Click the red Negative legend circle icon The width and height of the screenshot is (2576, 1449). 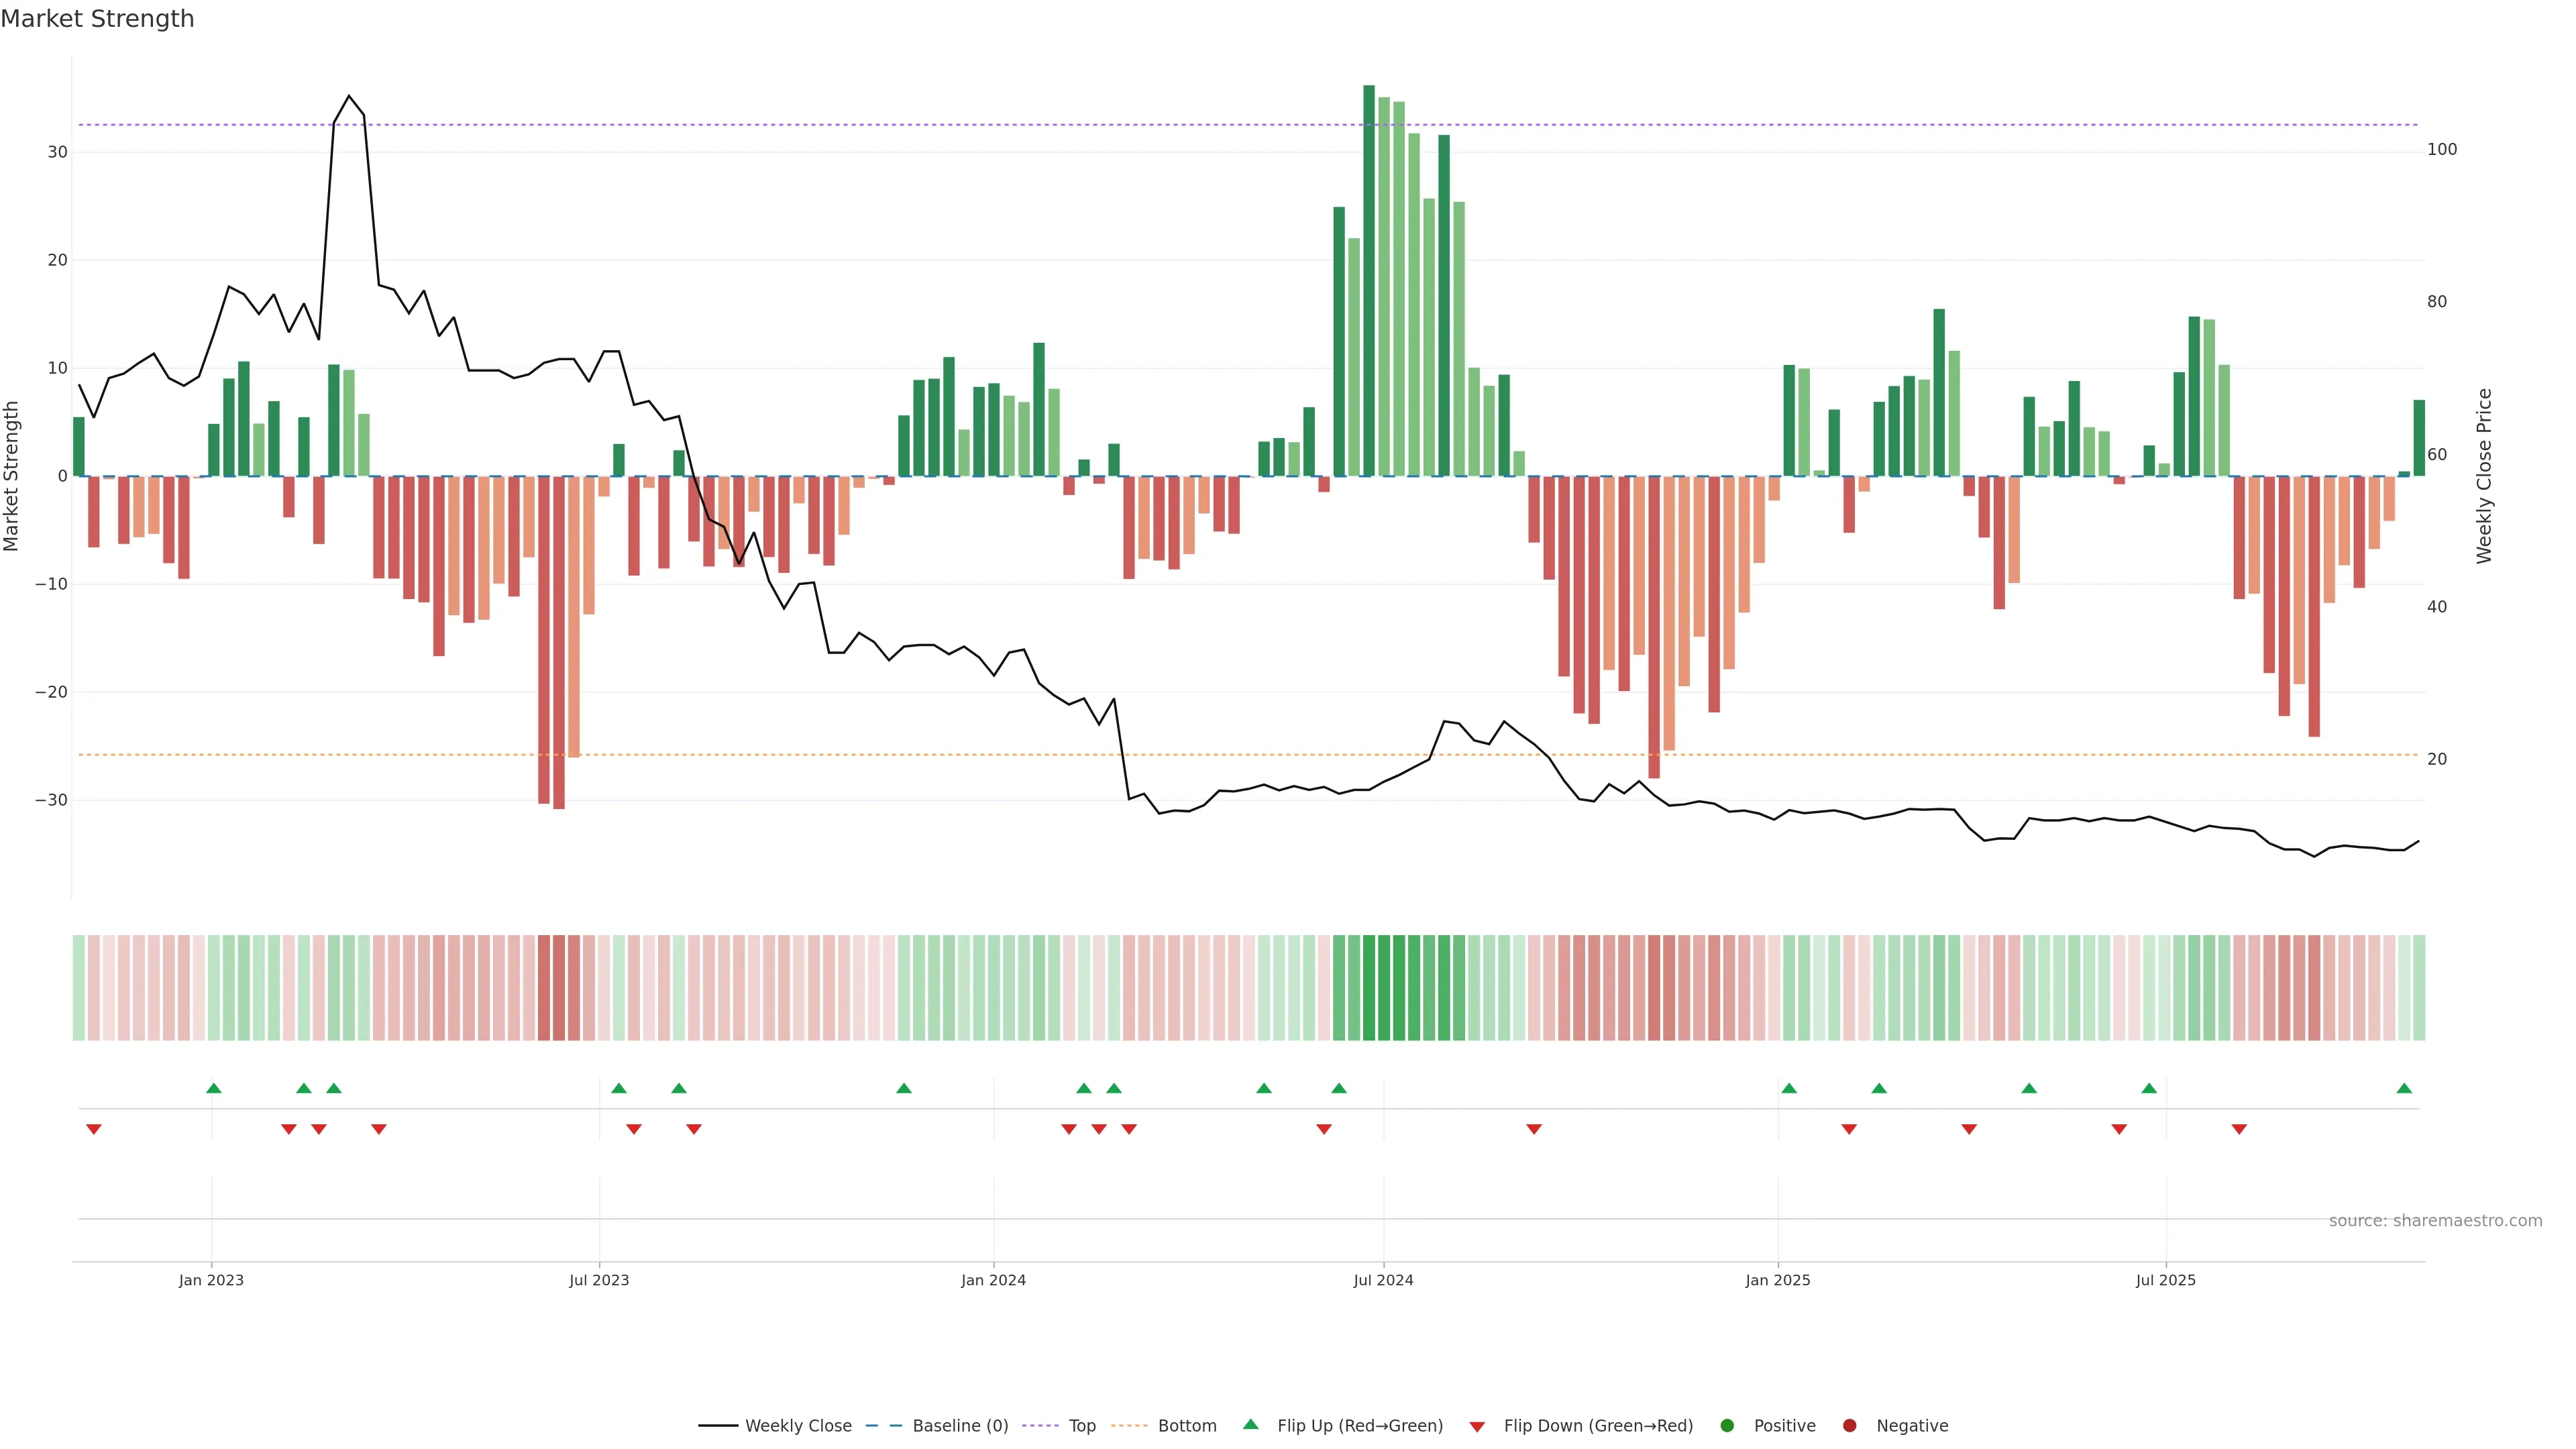click(1849, 1426)
